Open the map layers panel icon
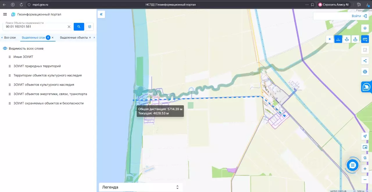 pyautogui.click(x=365, y=28)
